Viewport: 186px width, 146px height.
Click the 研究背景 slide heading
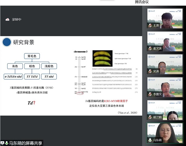(x=24, y=42)
